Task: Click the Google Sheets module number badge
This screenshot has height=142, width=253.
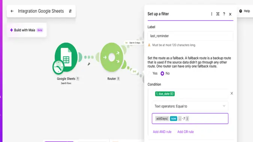Action: pos(78,78)
